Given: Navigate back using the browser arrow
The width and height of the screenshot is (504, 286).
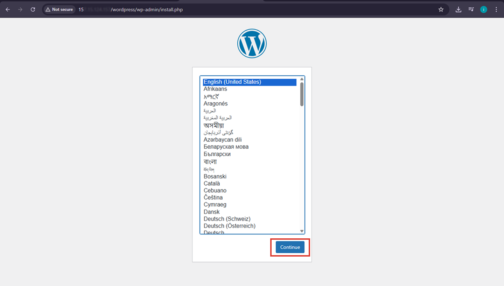Looking at the screenshot, I should tap(8, 9).
